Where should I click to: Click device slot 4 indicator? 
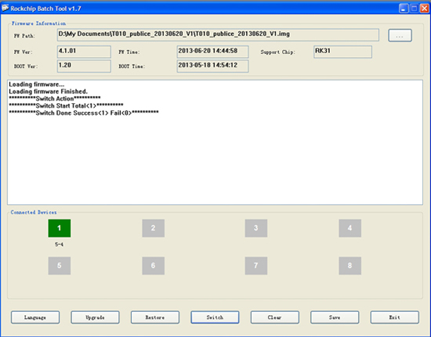point(350,228)
